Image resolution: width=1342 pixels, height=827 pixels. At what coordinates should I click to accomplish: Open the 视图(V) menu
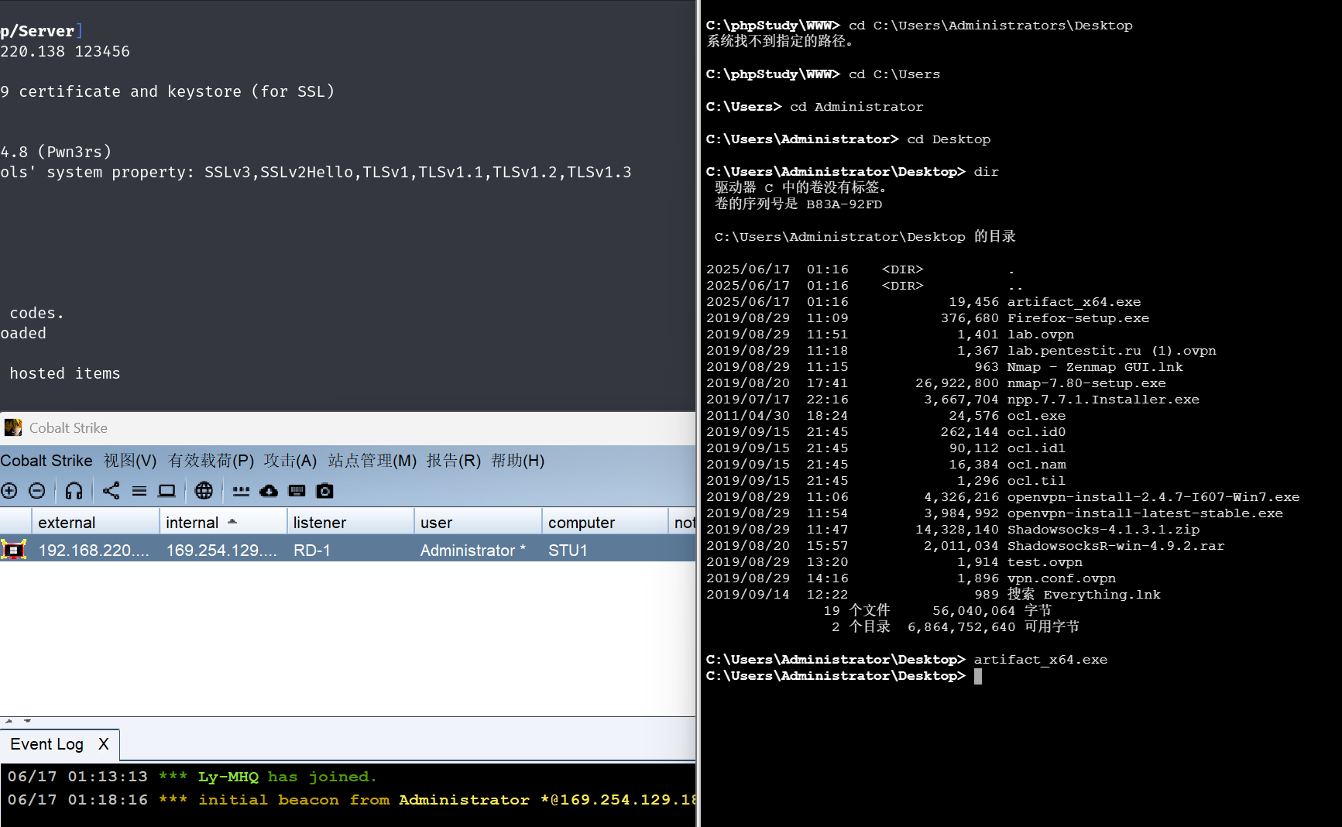coord(130,461)
